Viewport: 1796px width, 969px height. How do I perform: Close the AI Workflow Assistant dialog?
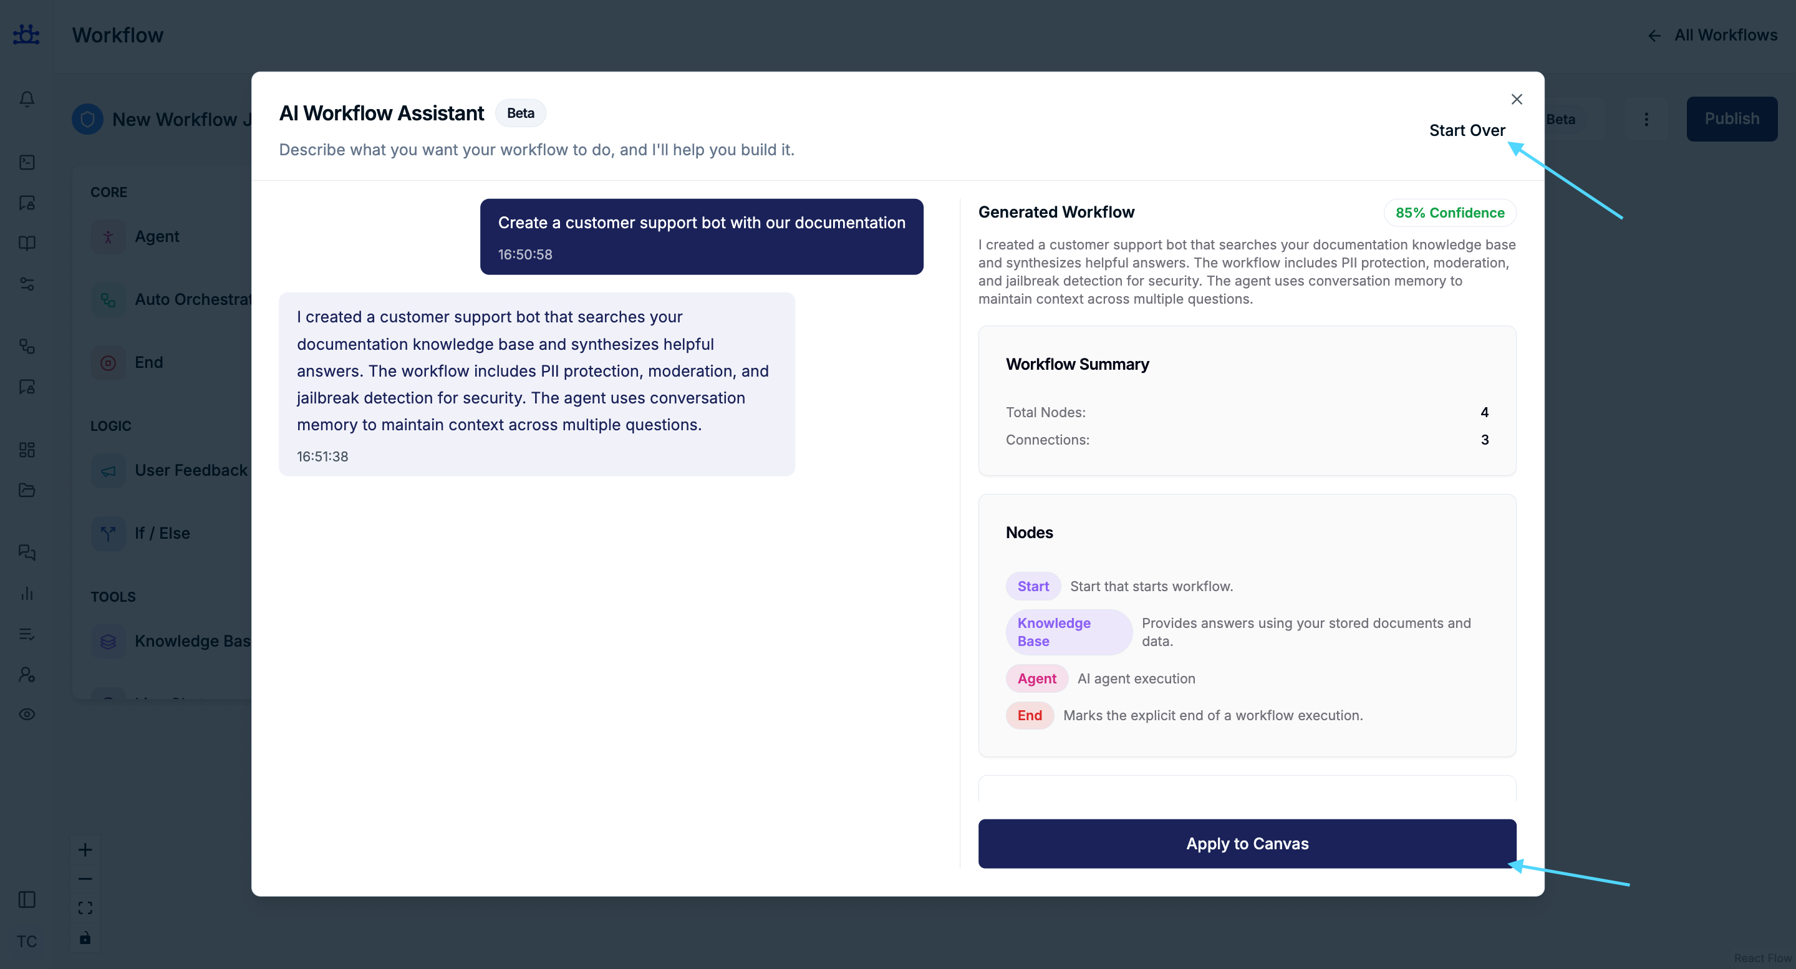tap(1517, 99)
